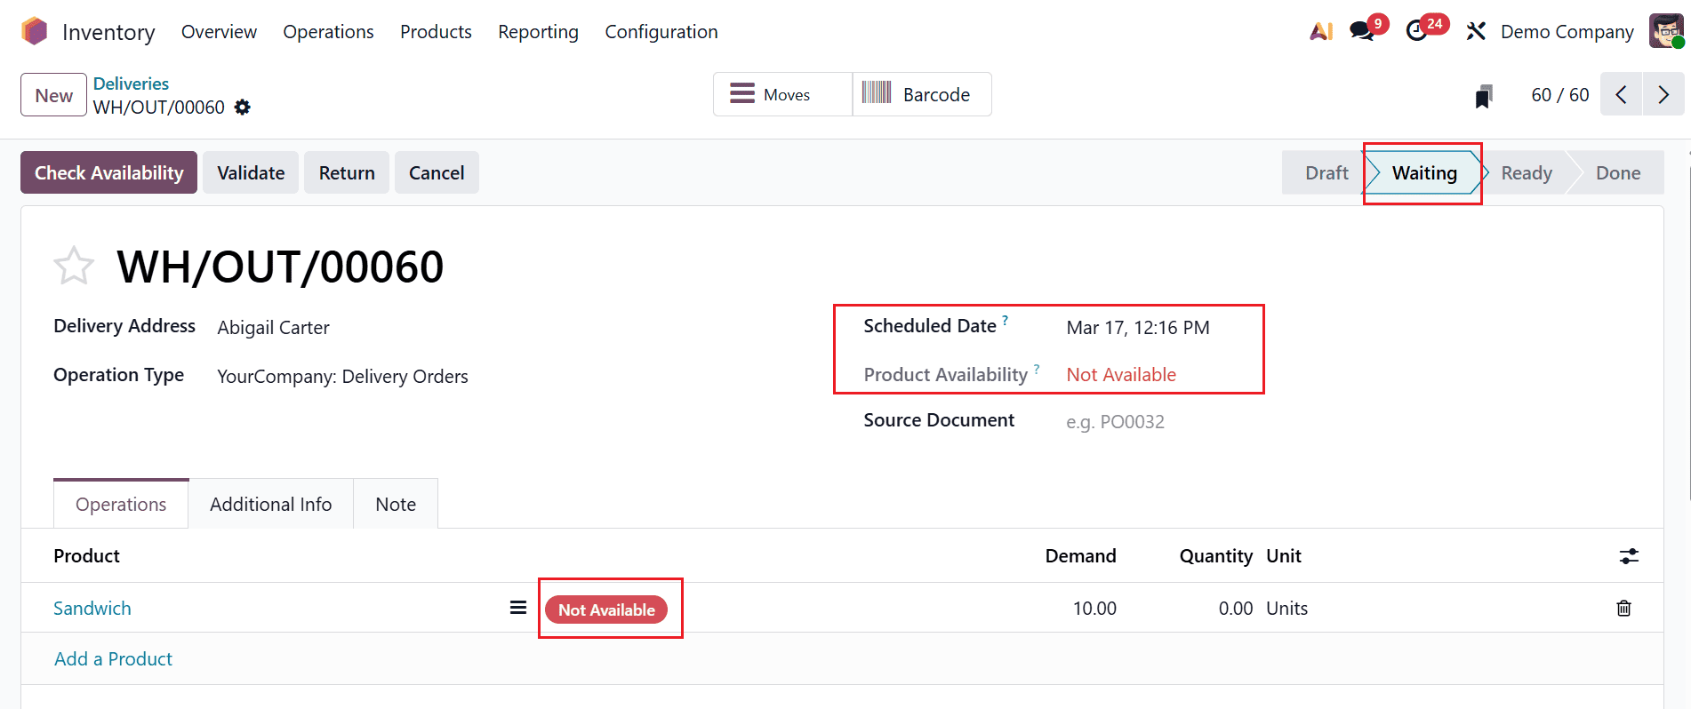Click the Scheduled Date value field

click(1138, 328)
